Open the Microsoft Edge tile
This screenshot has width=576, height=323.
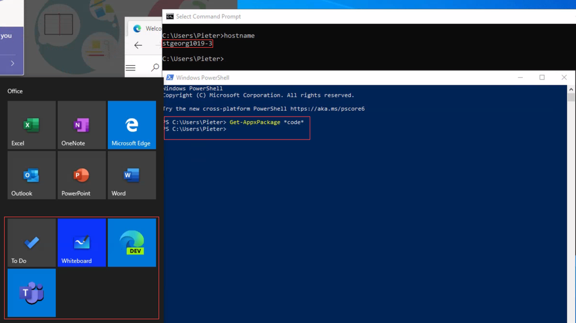click(132, 125)
